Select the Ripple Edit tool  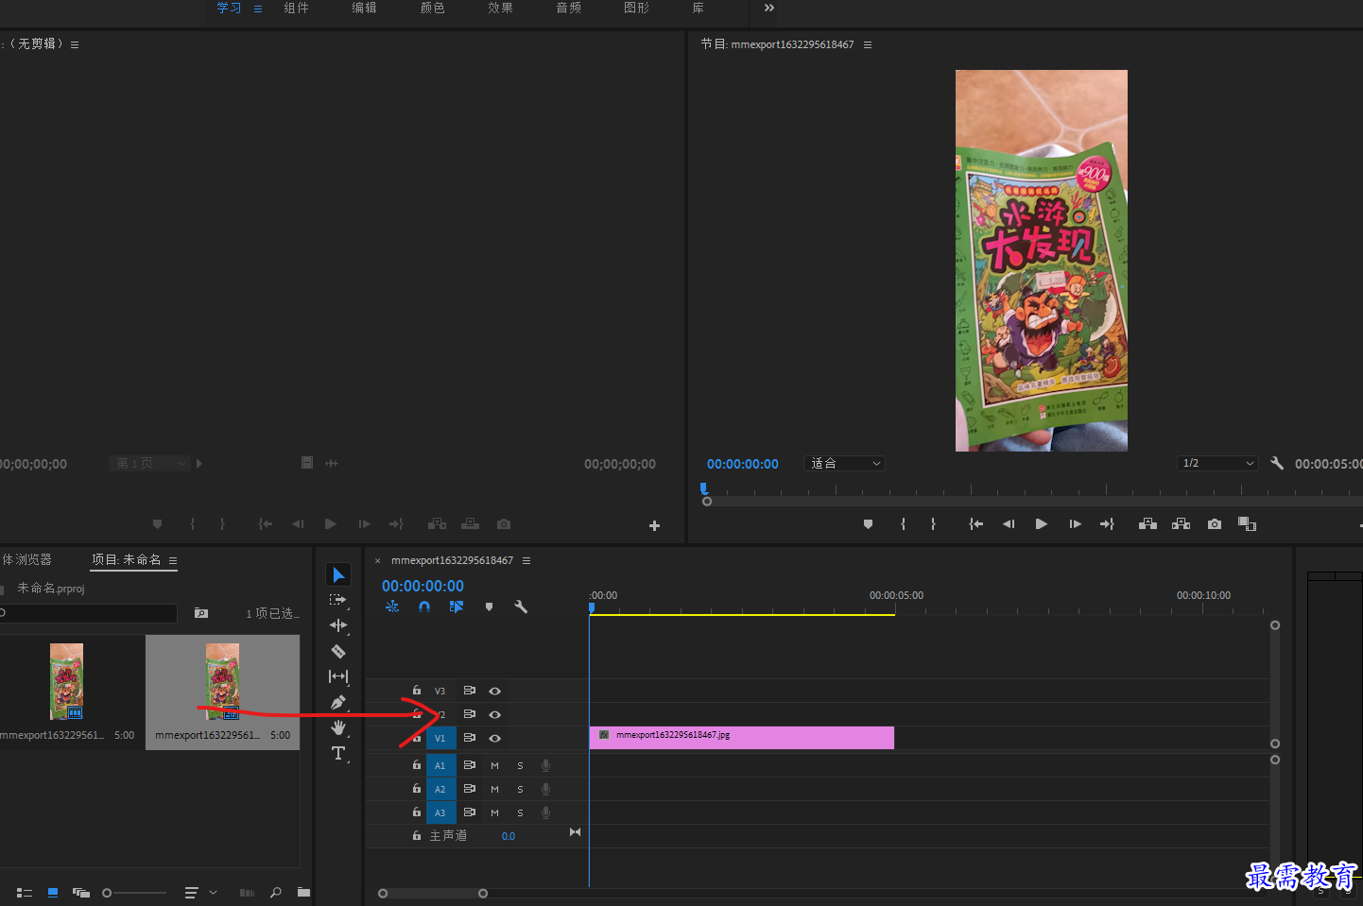(338, 625)
